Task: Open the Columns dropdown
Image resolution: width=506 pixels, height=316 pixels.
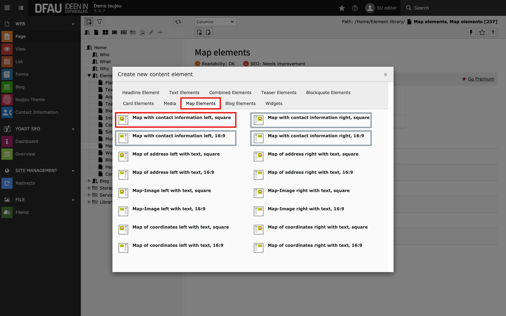Action: 215,22
